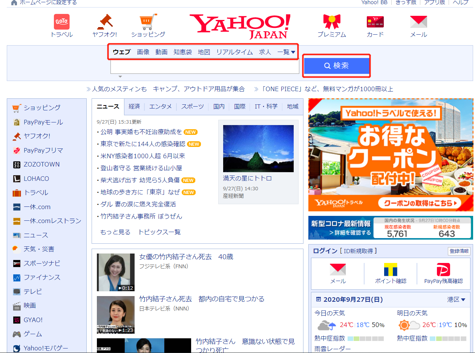Open the カード credit card icon

[x=375, y=22]
